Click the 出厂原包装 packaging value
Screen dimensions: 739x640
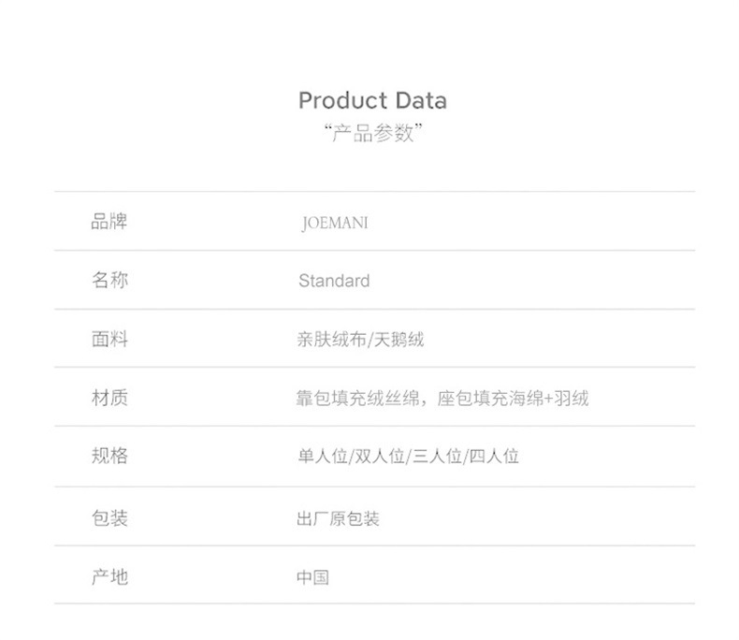(x=338, y=518)
